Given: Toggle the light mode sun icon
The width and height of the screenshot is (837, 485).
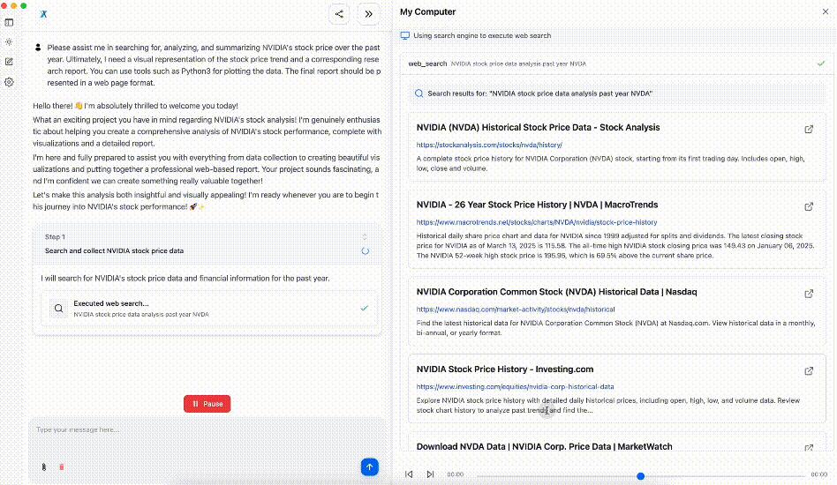Looking at the screenshot, I should tap(9, 42).
